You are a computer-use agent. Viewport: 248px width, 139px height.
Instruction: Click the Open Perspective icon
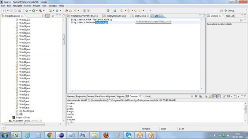[221, 11]
